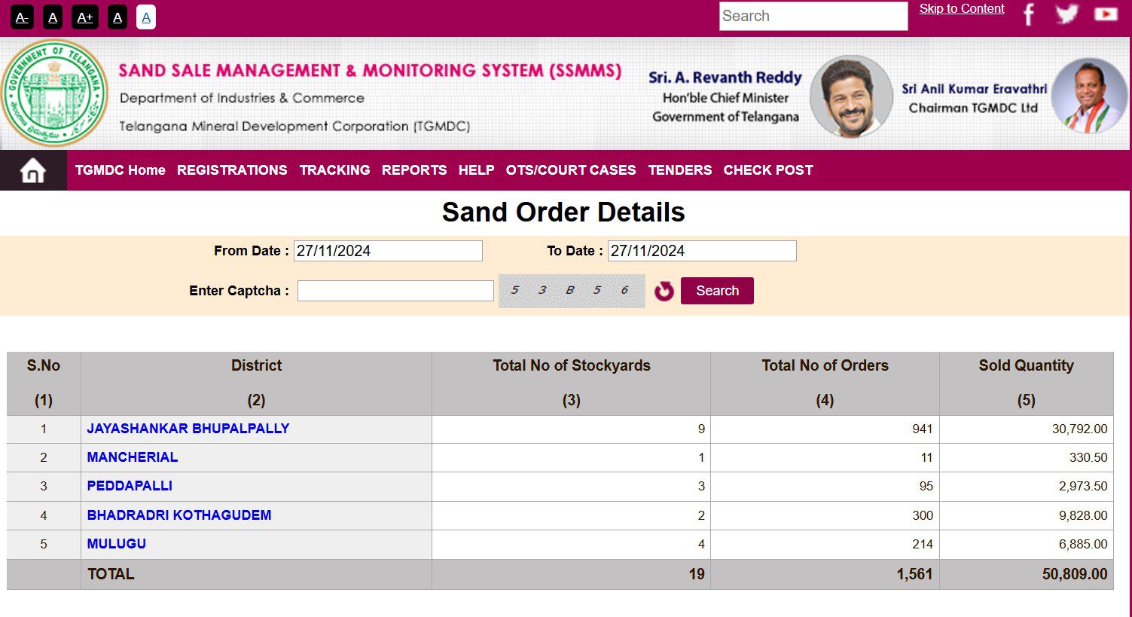
Task: Open the REPORTS menu
Action: pyautogui.click(x=414, y=170)
